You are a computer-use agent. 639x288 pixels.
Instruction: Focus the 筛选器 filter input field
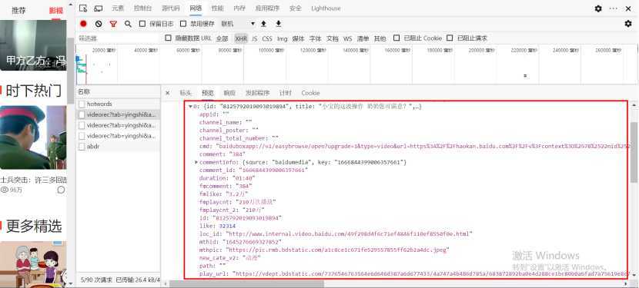pos(119,38)
